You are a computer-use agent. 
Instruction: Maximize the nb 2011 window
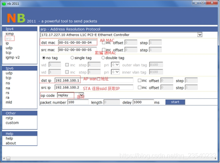coord(202,3)
